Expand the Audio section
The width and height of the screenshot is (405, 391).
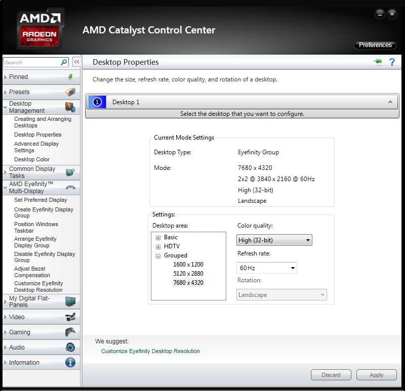point(5,347)
